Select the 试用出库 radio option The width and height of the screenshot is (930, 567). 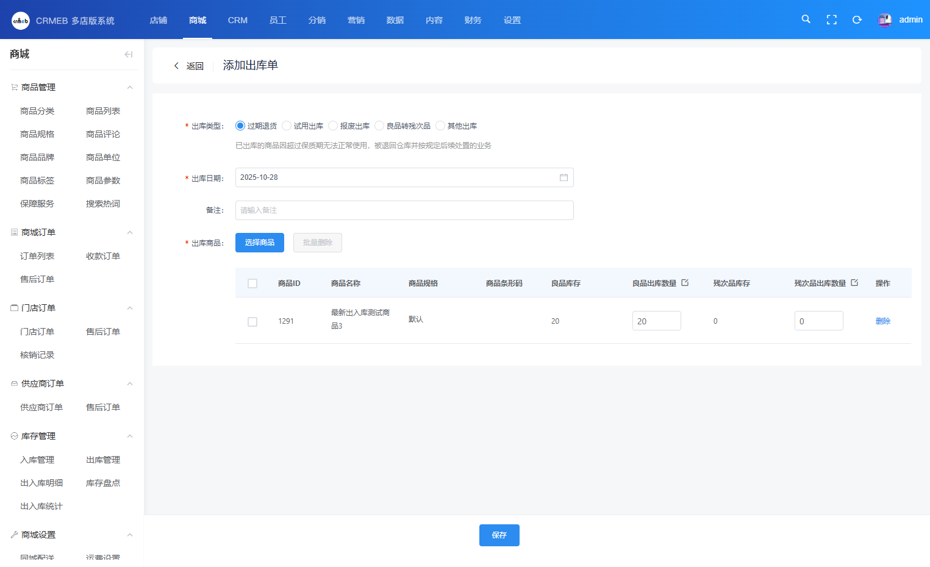(287, 126)
